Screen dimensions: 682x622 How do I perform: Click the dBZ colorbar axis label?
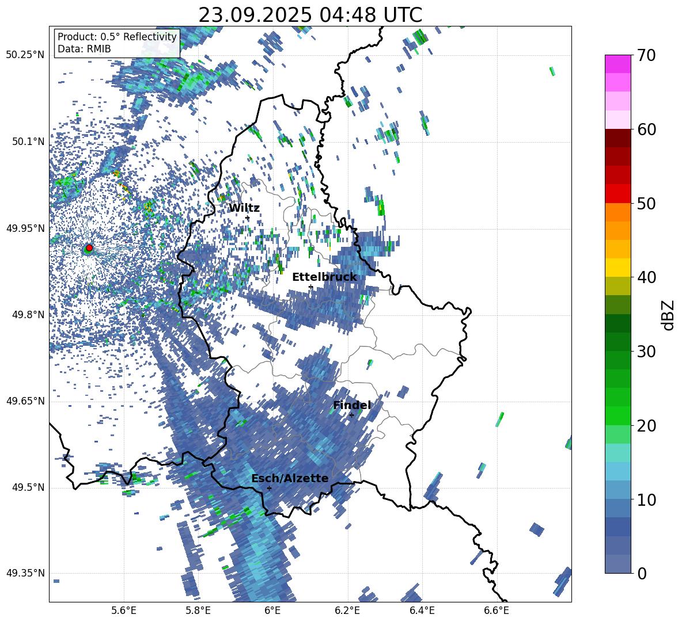pyautogui.click(x=669, y=315)
